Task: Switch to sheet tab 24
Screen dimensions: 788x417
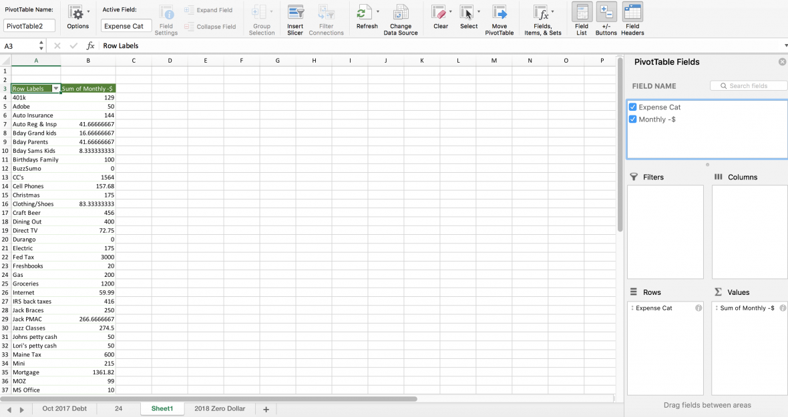Action: click(119, 408)
